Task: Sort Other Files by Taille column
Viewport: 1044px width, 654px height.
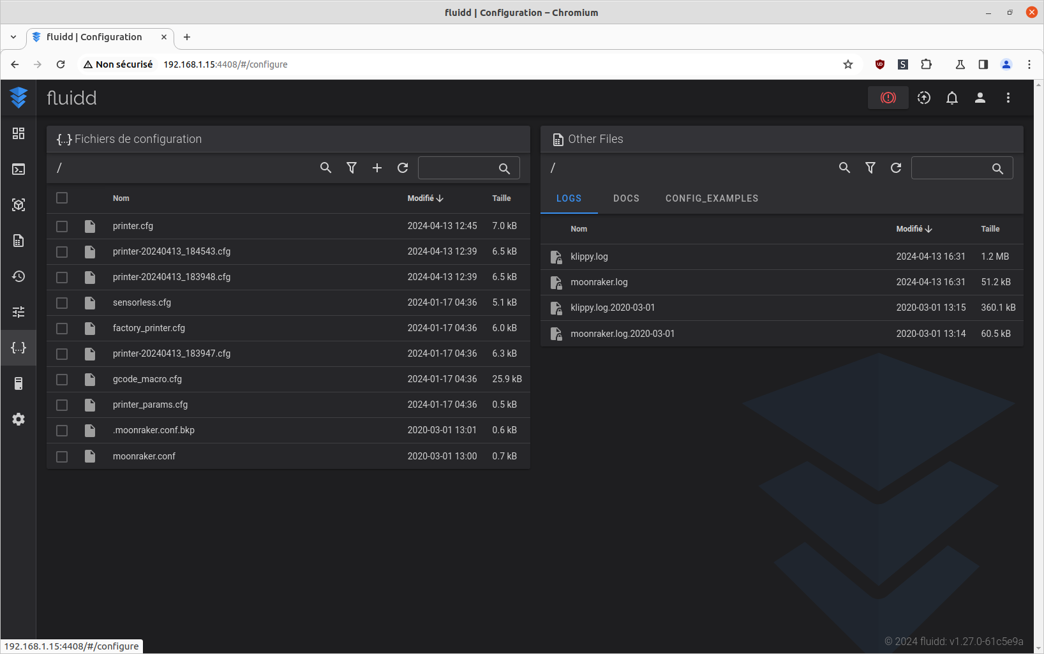Action: pos(990,229)
